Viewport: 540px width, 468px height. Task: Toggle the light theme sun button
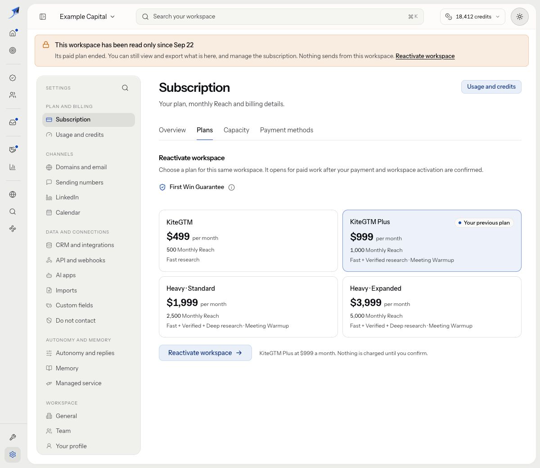[x=519, y=17]
